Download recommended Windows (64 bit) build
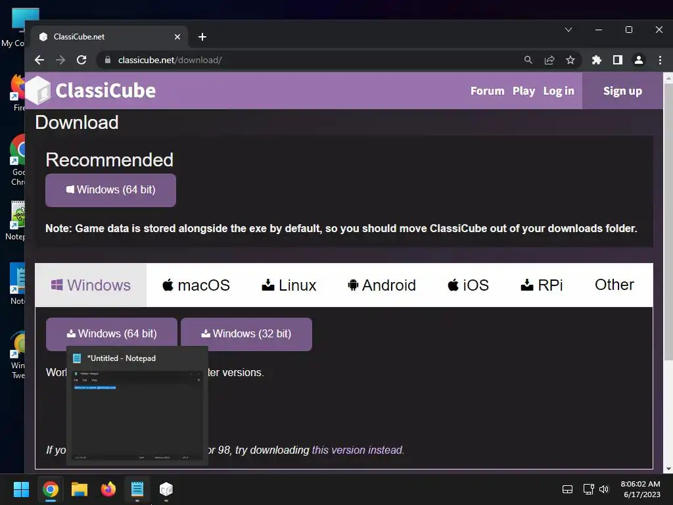Viewport: 673px width, 505px height. tap(110, 190)
